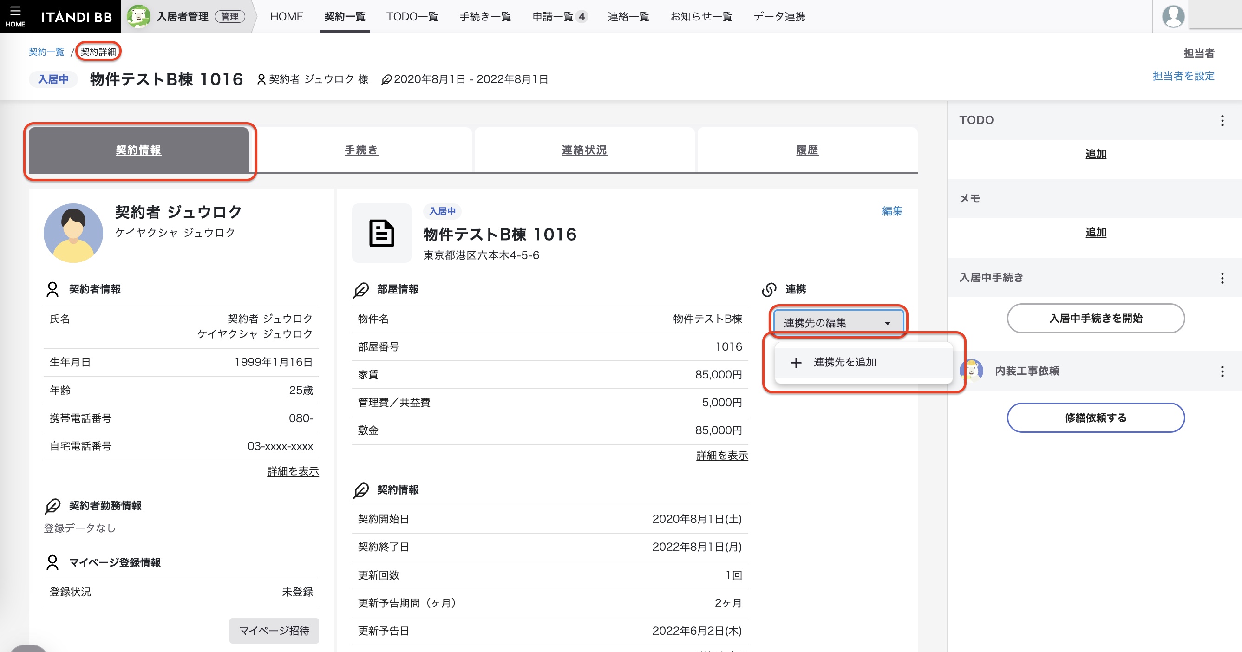Click 追加 in the メモ panel
Image resolution: width=1242 pixels, height=652 pixels.
[1095, 232]
